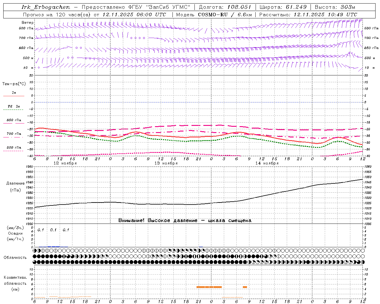The image size is (380, 304).
Task: Click 'Прогноз на 120 часа(ов)' forecast header text
Action: coord(57,15)
